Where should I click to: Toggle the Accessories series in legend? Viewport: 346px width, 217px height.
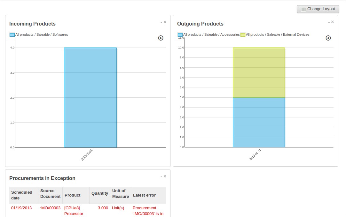click(180, 35)
